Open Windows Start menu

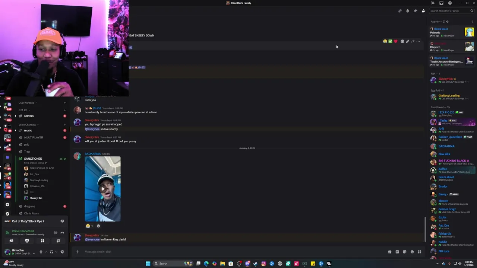click(148, 264)
